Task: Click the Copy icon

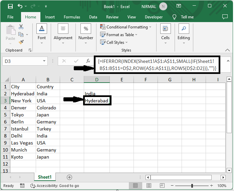Action: click(x=21, y=34)
